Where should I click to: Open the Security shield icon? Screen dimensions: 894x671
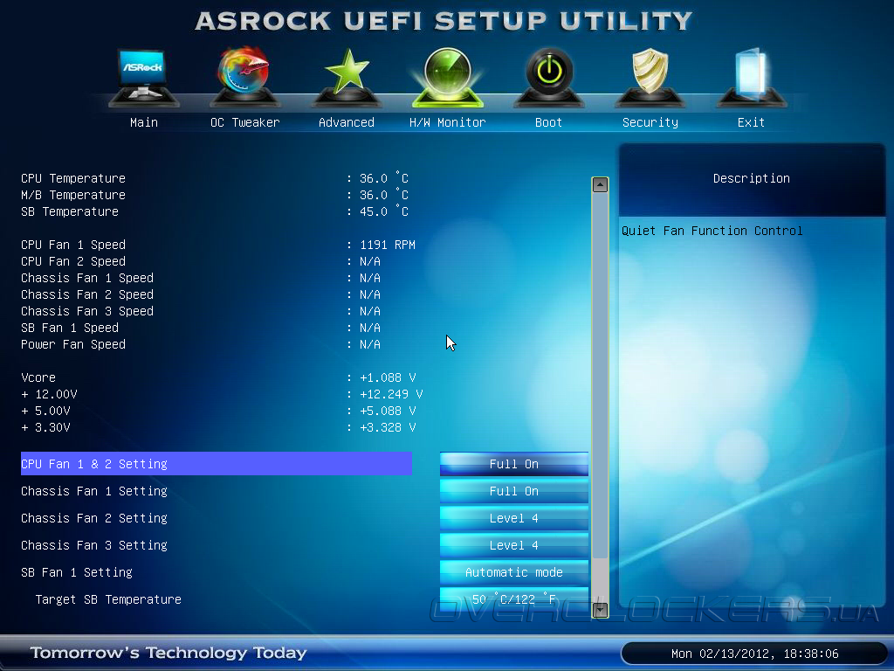tap(650, 77)
